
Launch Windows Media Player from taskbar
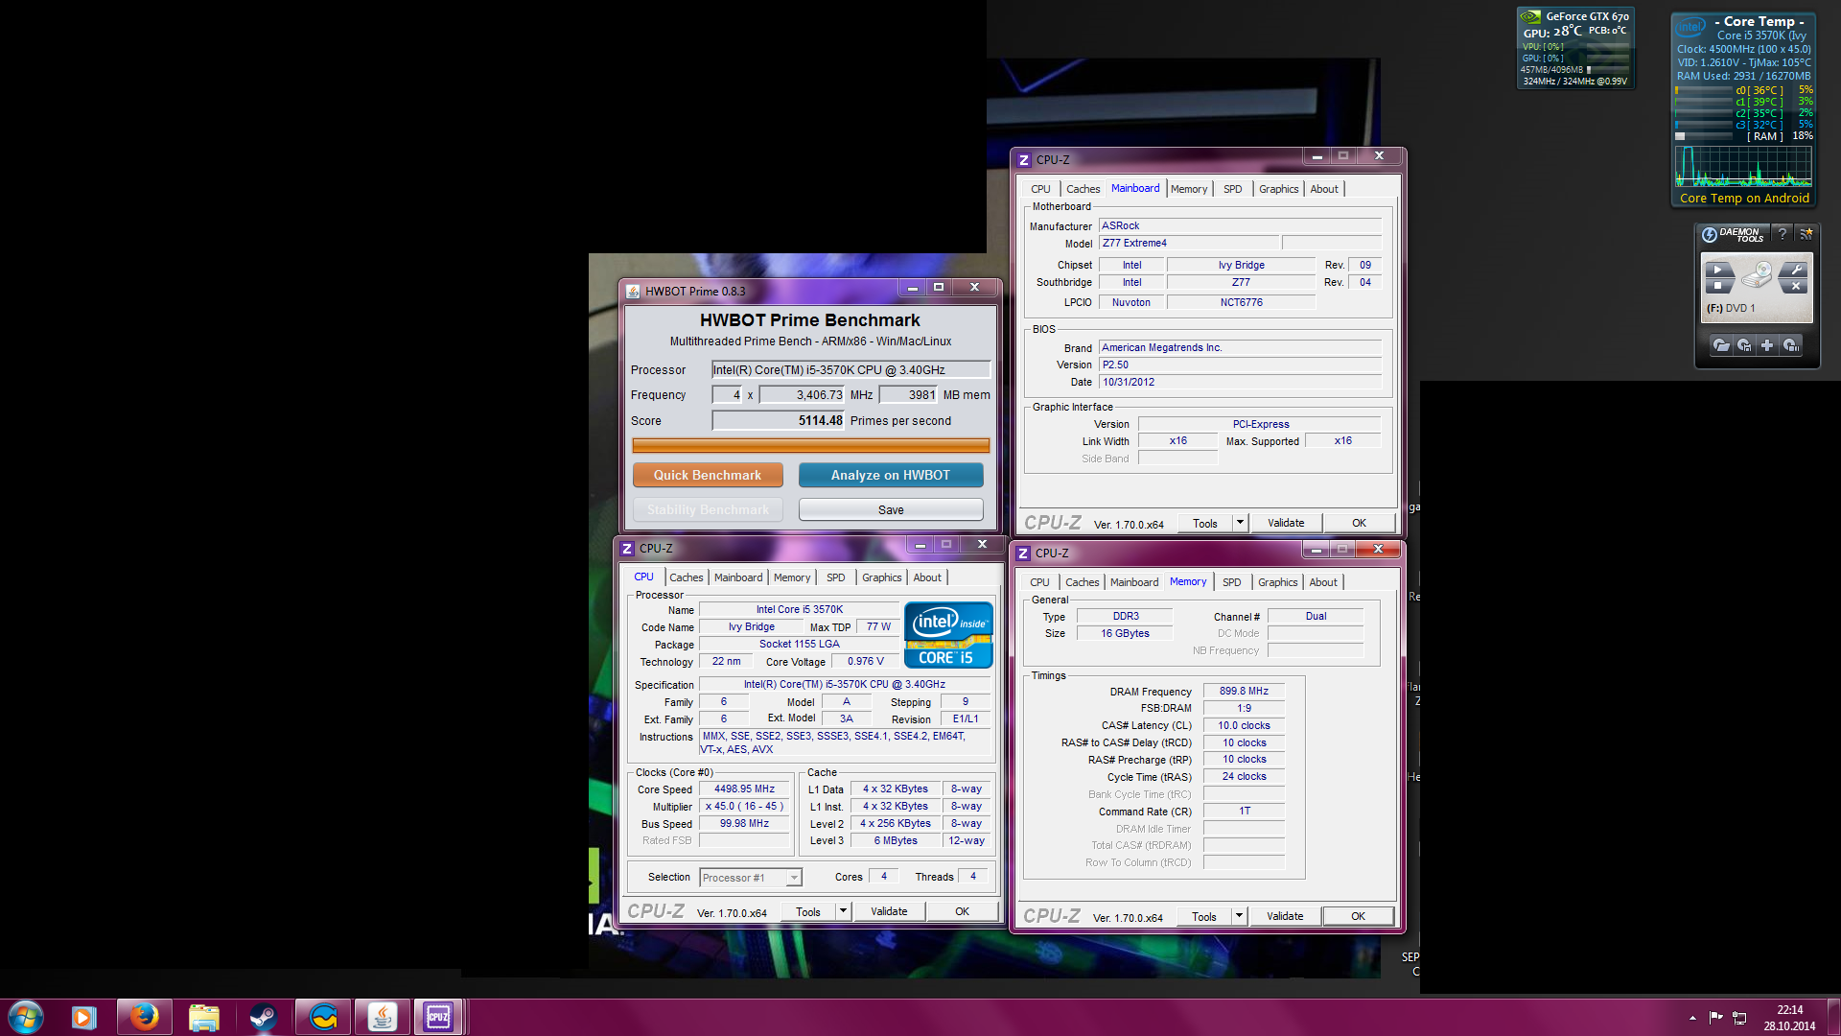(84, 1017)
